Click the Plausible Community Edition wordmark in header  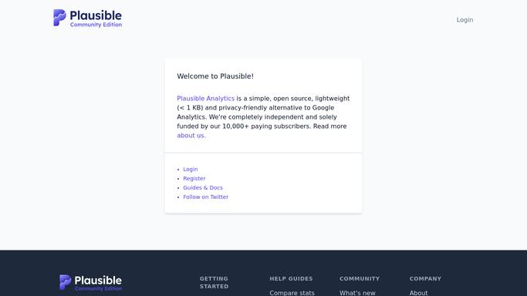click(x=96, y=18)
